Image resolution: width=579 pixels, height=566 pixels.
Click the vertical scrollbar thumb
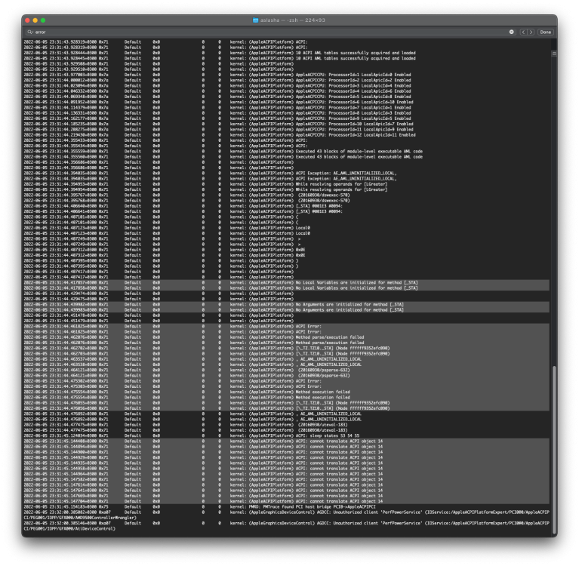click(554, 450)
